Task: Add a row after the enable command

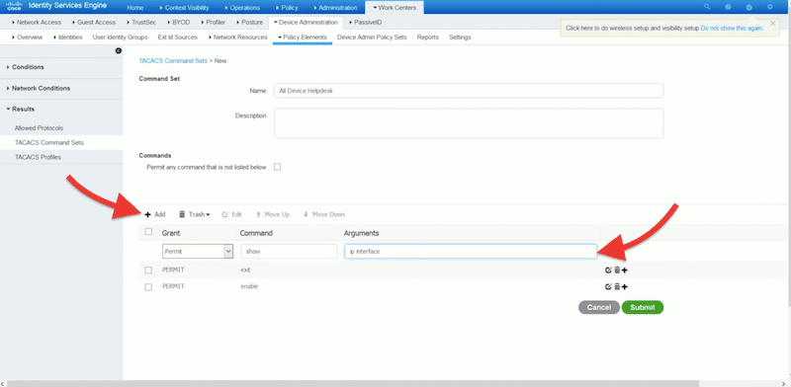Action: pos(625,286)
